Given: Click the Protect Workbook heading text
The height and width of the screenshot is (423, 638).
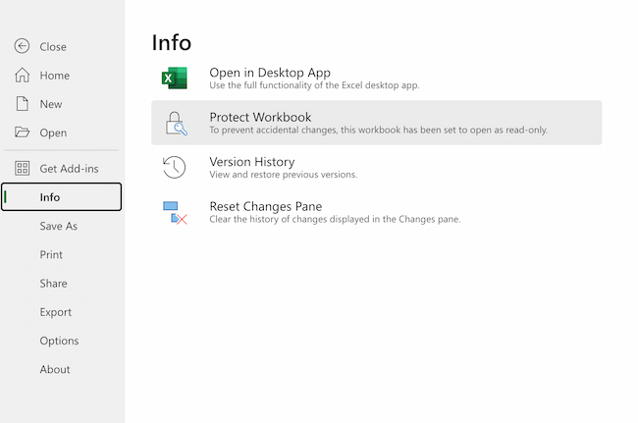Looking at the screenshot, I should click(260, 117).
